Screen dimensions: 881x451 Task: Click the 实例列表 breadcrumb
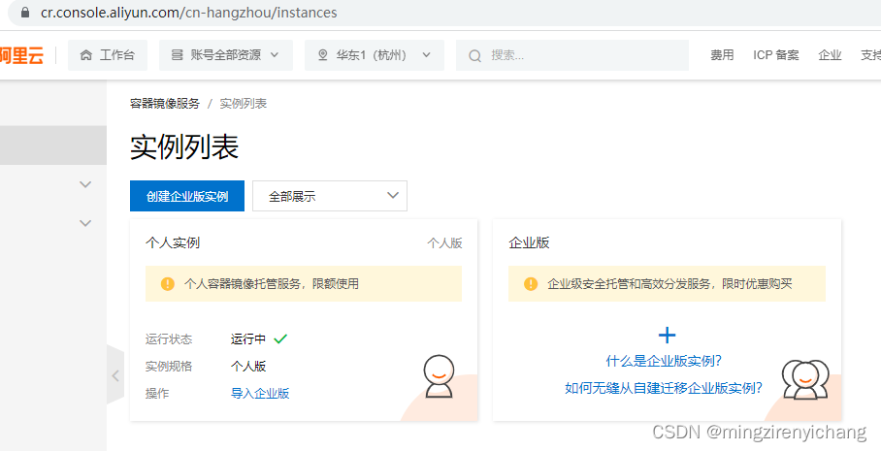click(244, 104)
